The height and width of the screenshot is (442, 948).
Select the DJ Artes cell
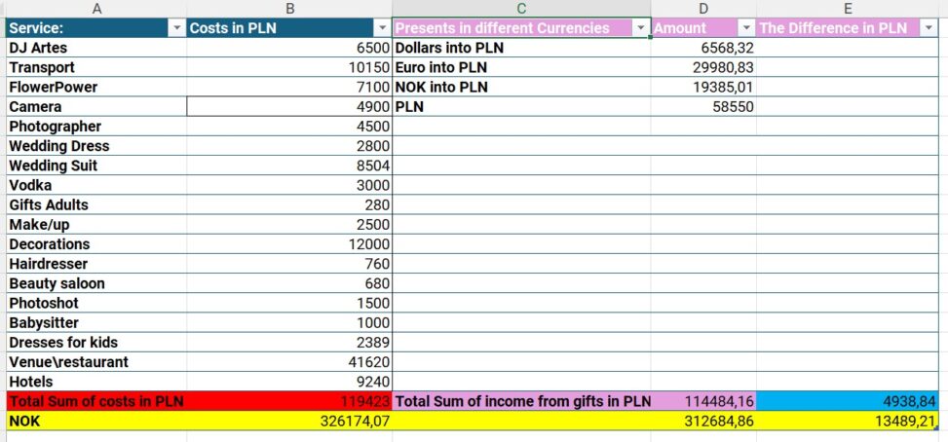click(95, 48)
